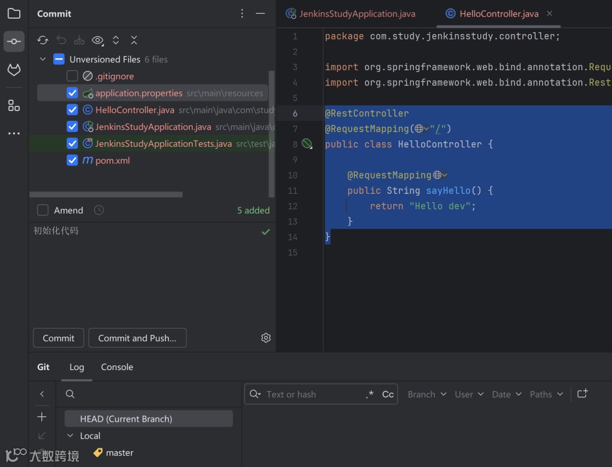This screenshot has height=467, width=612.
Task: Switch to the Console tab
Action: coord(117,367)
